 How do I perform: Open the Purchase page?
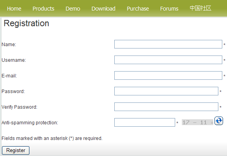(138, 9)
